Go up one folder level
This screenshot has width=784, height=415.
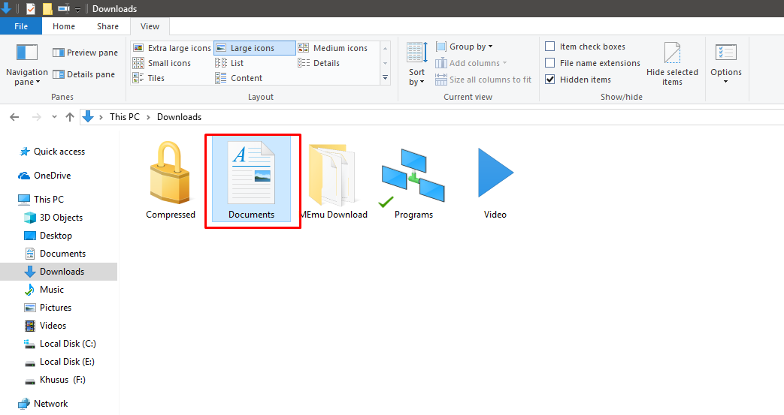[69, 117]
